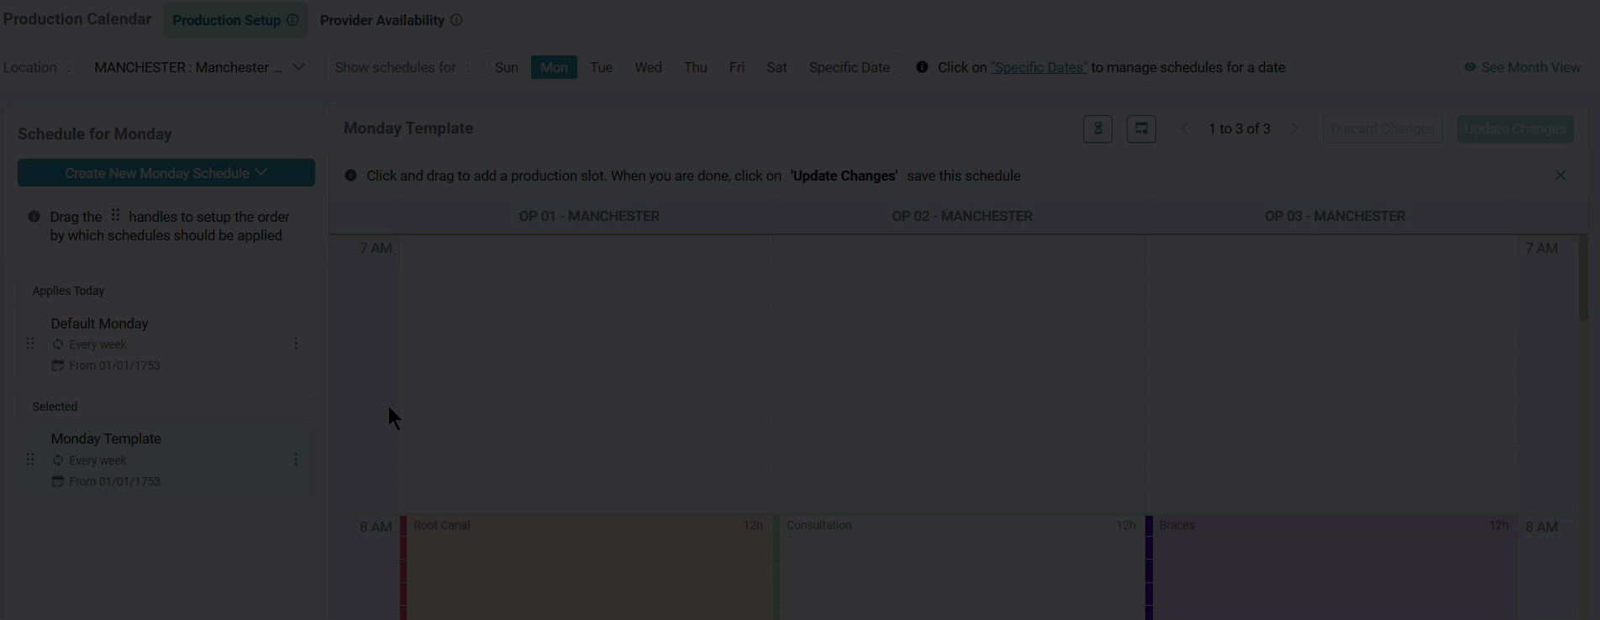Click the Default Monday recurrence icon
Image resolution: width=1600 pixels, height=620 pixels.
click(x=58, y=344)
